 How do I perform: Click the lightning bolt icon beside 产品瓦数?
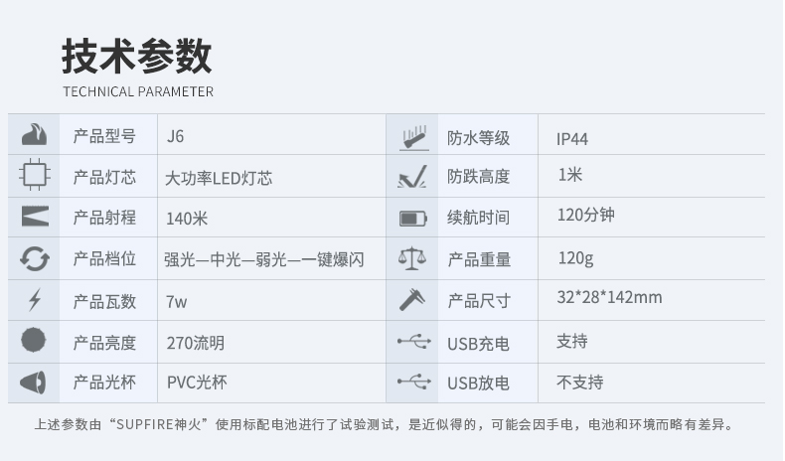[35, 300]
